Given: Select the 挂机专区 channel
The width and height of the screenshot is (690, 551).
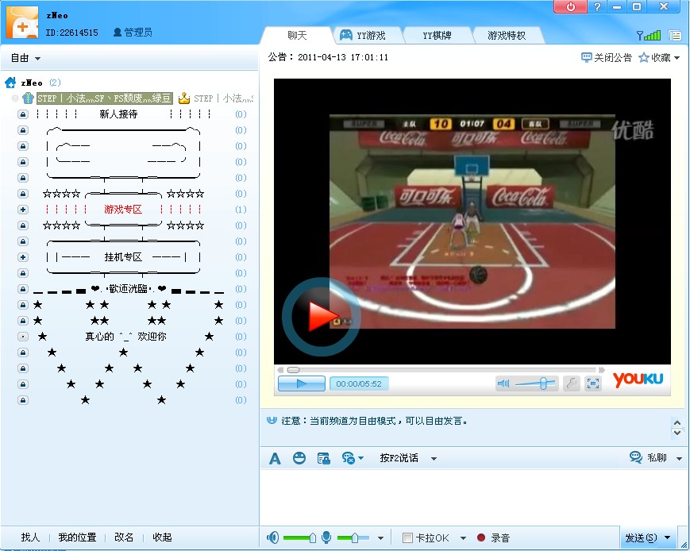Looking at the screenshot, I should [x=123, y=257].
